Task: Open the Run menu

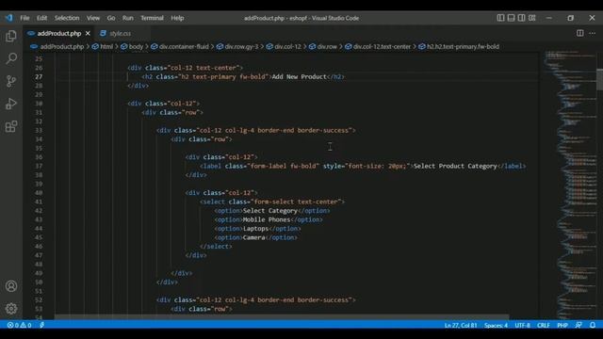Action: pyautogui.click(x=128, y=18)
